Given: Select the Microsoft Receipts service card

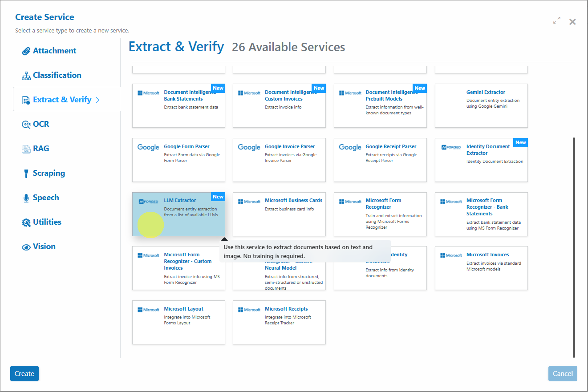Looking at the screenshot, I should coord(279,322).
